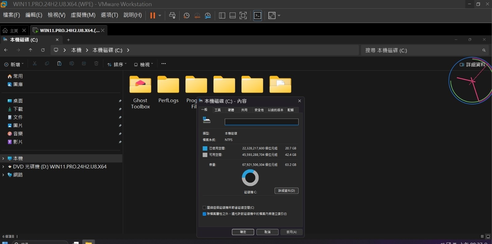
Task: Open the 選項(T) menu
Action: (109, 15)
